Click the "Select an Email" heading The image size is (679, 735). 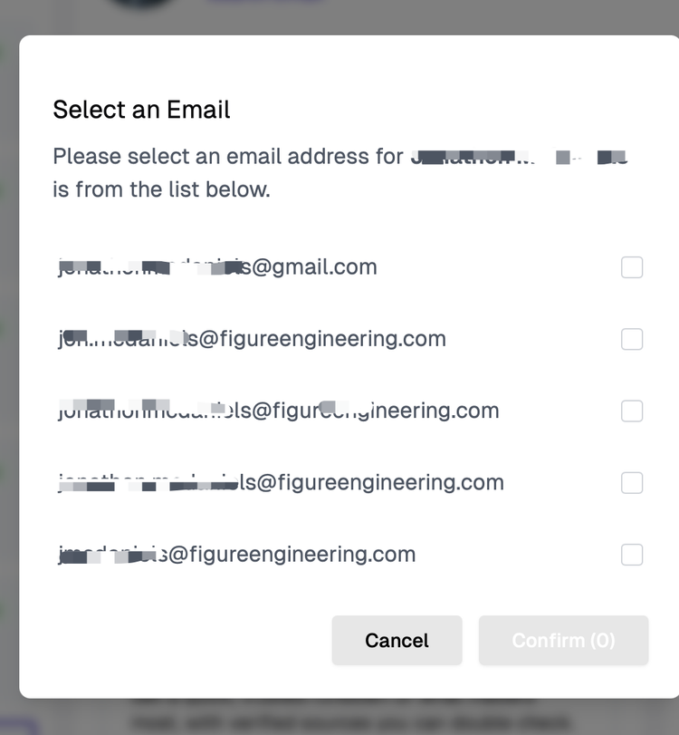click(141, 110)
